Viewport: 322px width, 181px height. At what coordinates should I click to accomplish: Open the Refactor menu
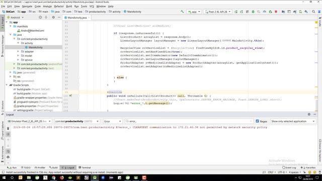59,7
